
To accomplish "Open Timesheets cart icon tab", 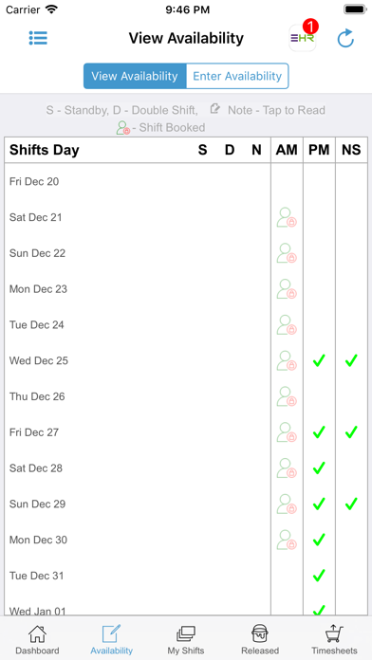I will pyautogui.click(x=334, y=639).
